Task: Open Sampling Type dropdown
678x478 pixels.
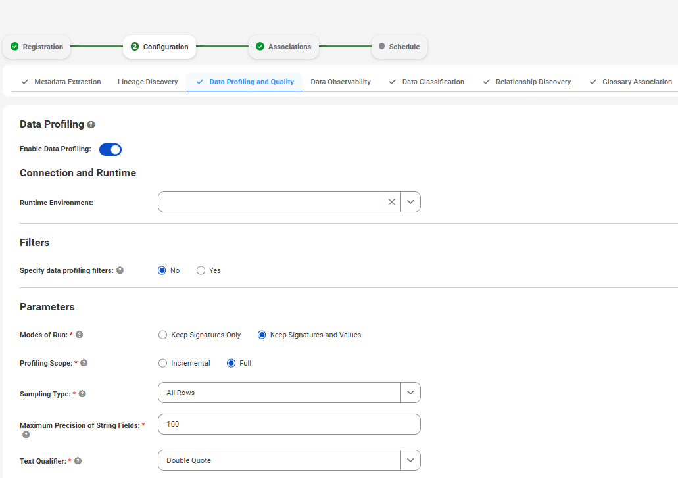Action: [x=410, y=393]
